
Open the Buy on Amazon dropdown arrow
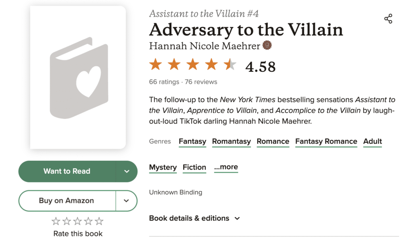click(127, 201)
